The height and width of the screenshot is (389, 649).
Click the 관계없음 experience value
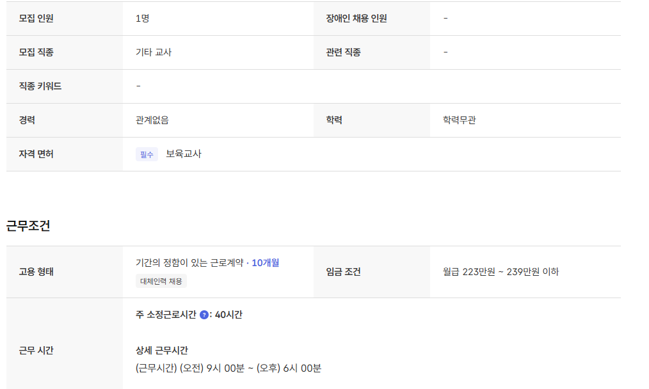coord(152,120)
